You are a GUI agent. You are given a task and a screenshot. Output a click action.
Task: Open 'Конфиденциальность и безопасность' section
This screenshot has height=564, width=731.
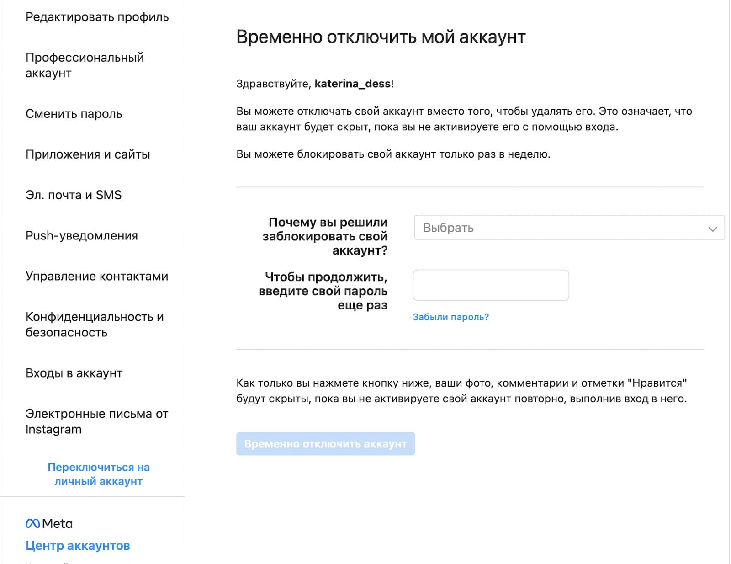tap(95, 325)
